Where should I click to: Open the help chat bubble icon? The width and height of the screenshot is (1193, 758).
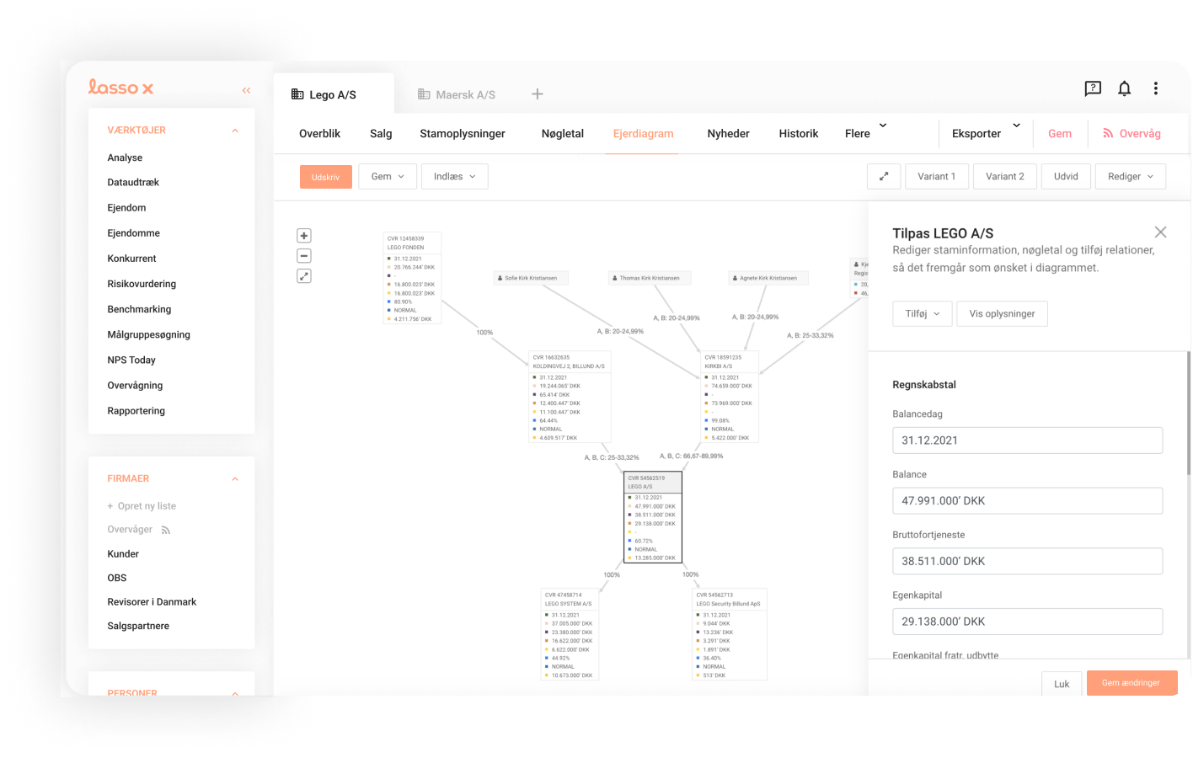(1093, 88)
